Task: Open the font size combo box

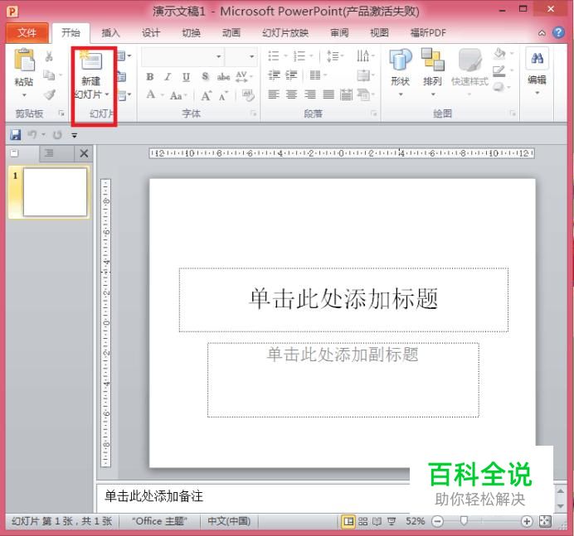Action: (x=241, y=56)
